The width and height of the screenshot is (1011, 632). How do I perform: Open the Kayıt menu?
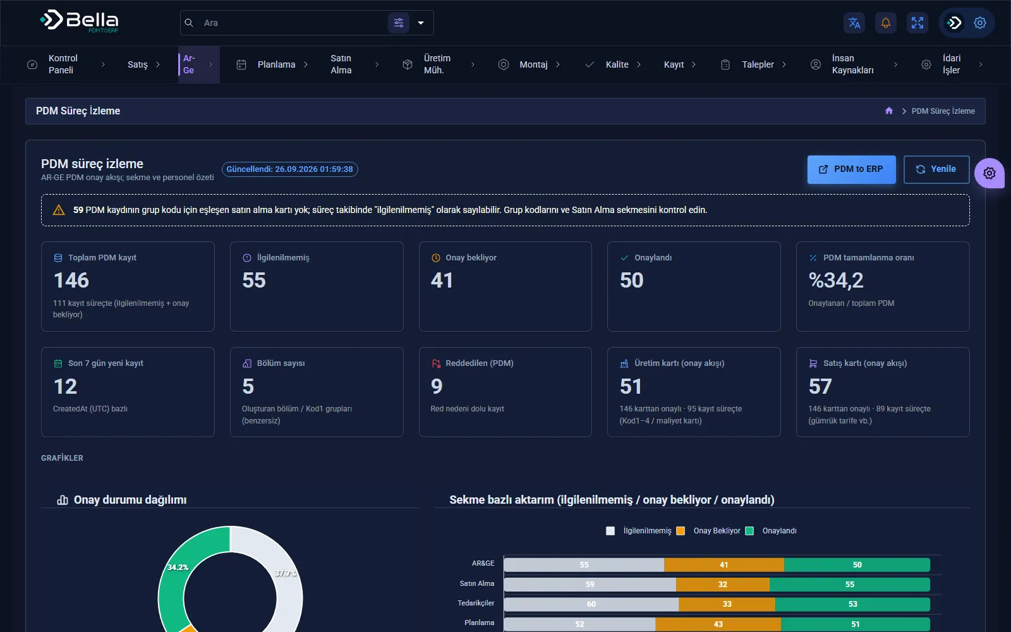coord(680,64)
